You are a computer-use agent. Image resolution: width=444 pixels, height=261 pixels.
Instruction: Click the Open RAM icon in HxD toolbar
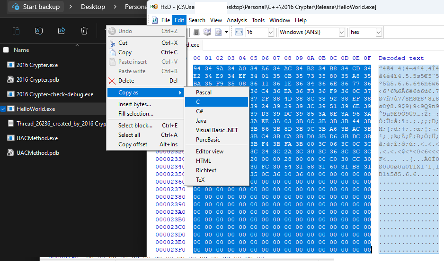pyautogui.click(x=196, y=32)
